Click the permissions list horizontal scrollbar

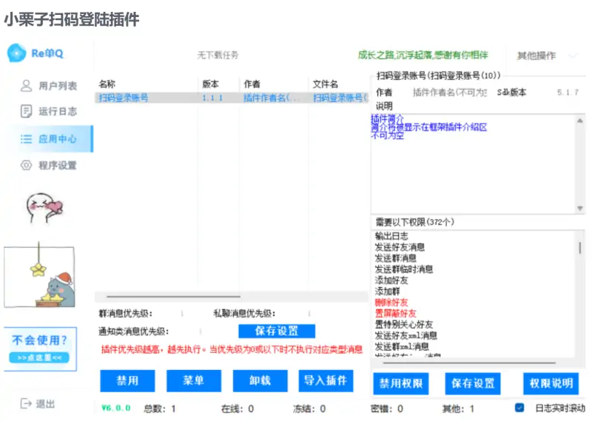[469, 363]
